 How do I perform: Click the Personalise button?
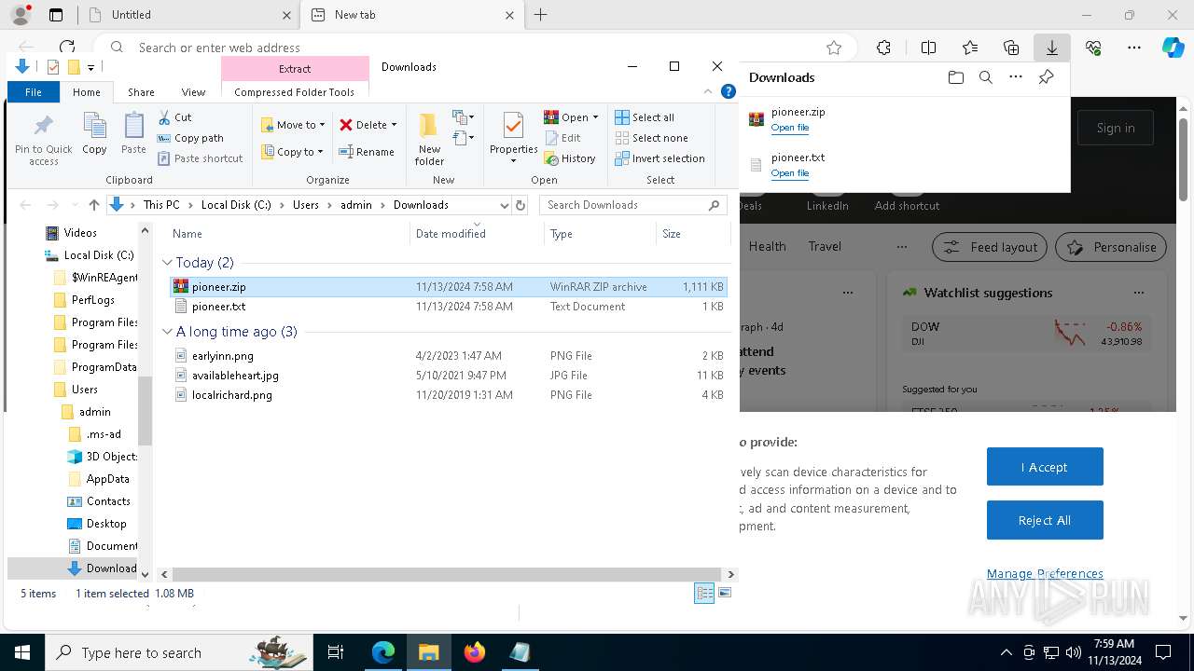1111,247
